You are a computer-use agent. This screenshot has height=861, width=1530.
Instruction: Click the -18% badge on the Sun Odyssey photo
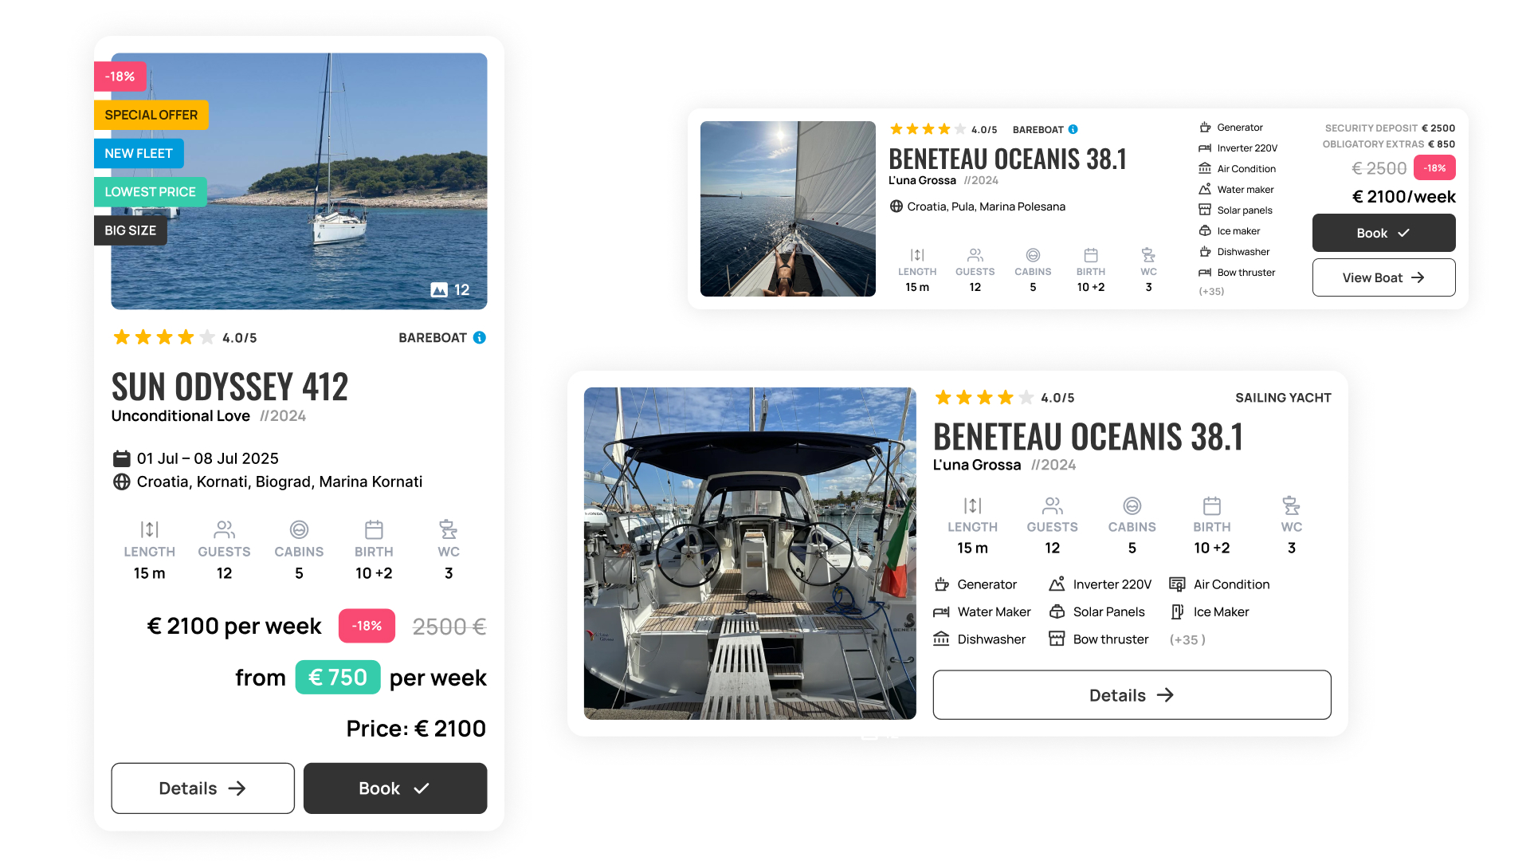click(120, 77)
